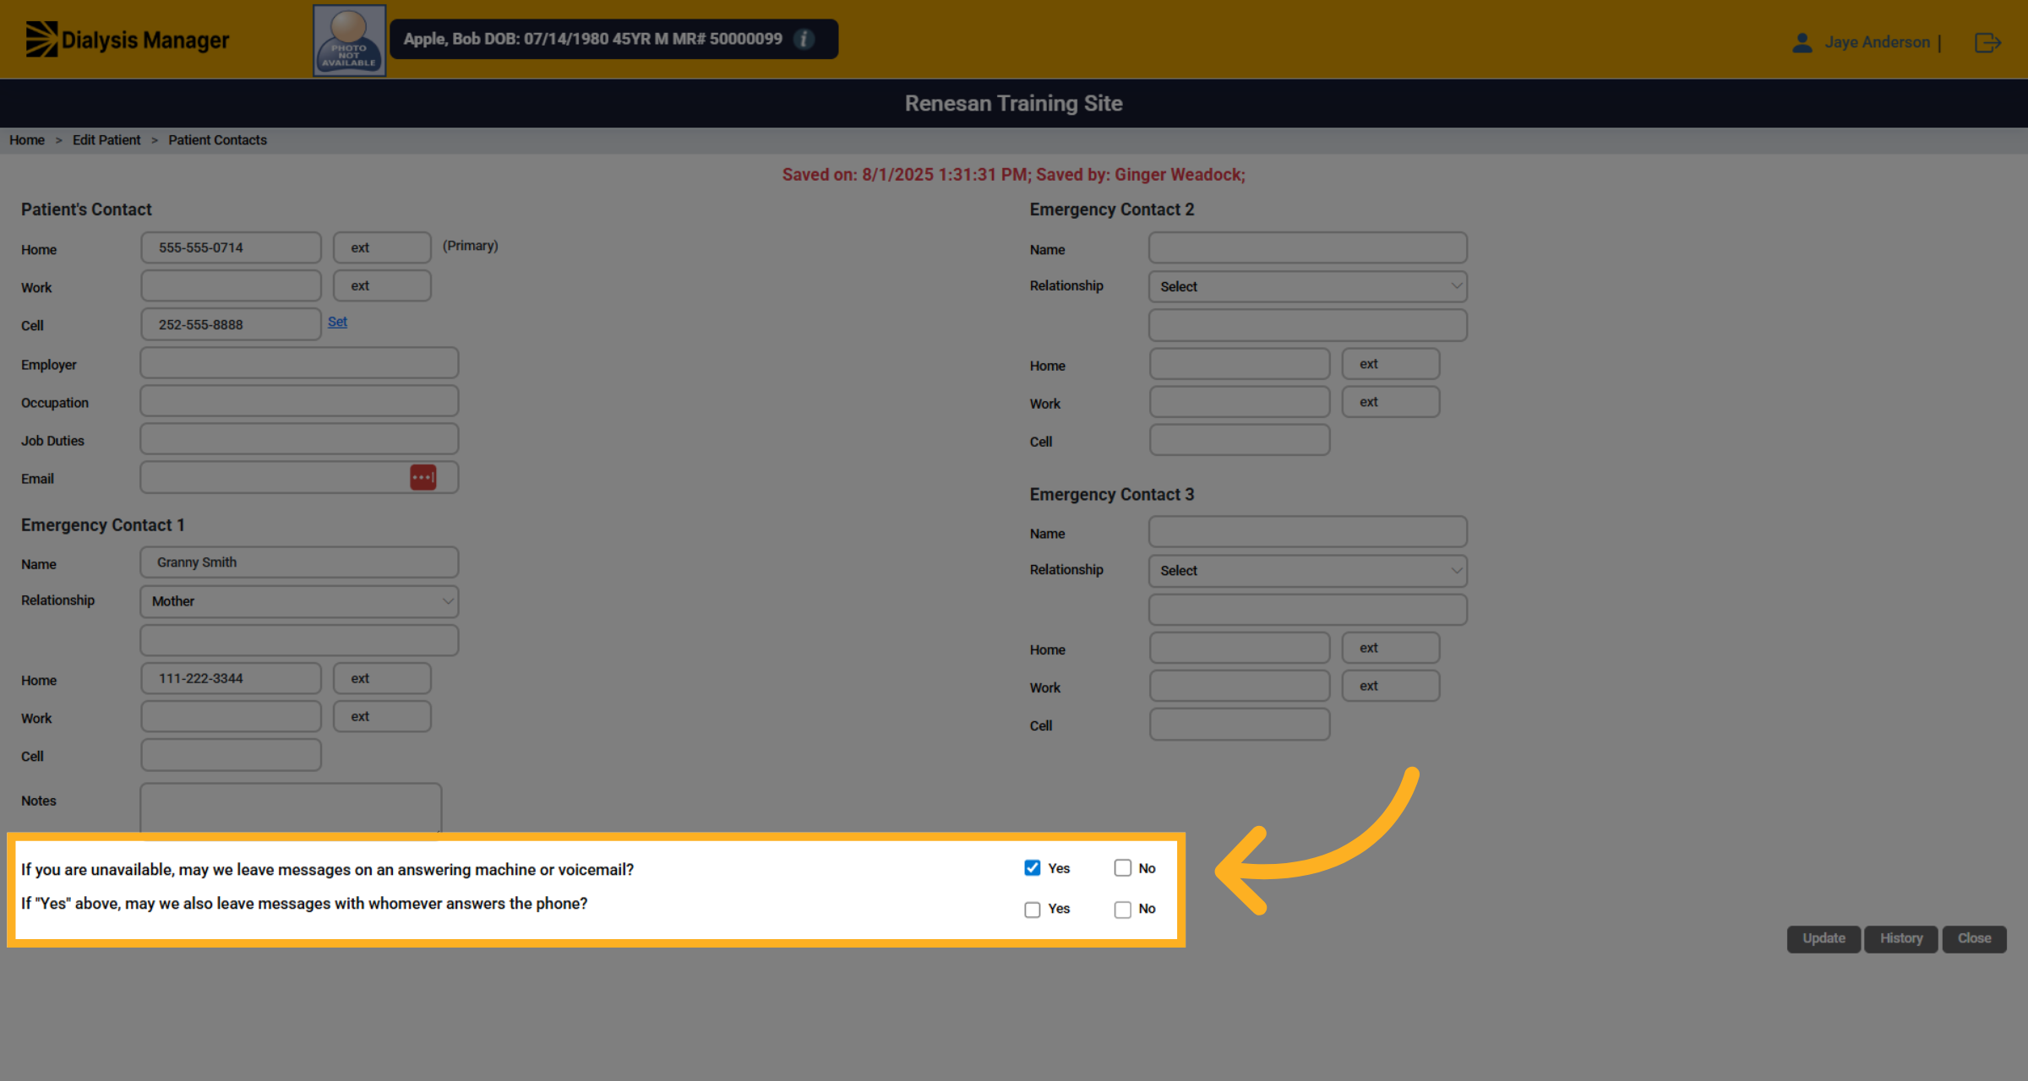Go to Home in the breadcrumb
This screenshot has height=1081, width=2028.
[27, 140]
